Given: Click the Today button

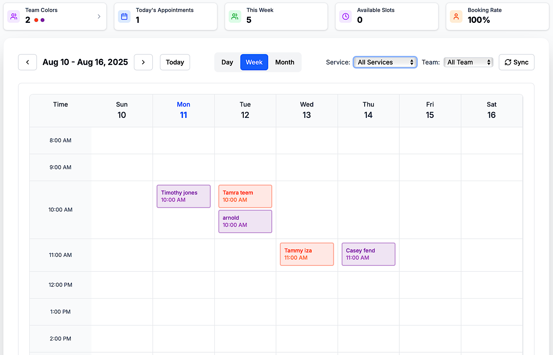Looking at the screenshot, I should 175,62.
